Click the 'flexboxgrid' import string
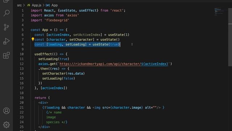The height and width of the screenshot is (131, 232). [x=57, y=20]
